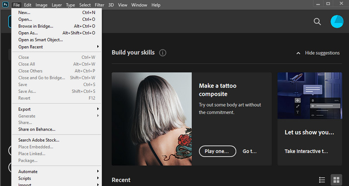Click the search magnifier icon
Viewport: 349px width, 186px height.
[317, 22]
